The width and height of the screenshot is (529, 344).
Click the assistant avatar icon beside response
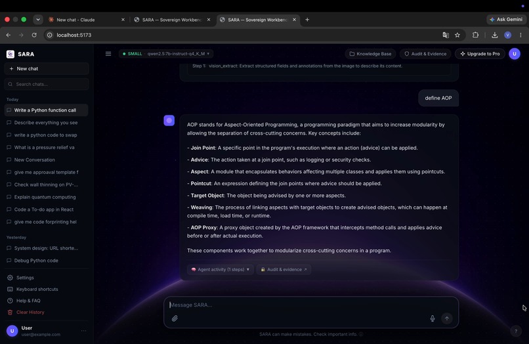(x=169, y=121)
